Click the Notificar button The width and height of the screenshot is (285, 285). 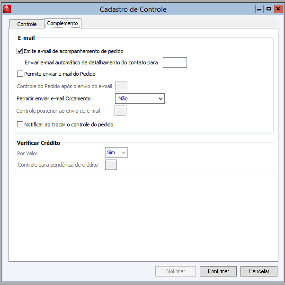click(x=176, y=271)
